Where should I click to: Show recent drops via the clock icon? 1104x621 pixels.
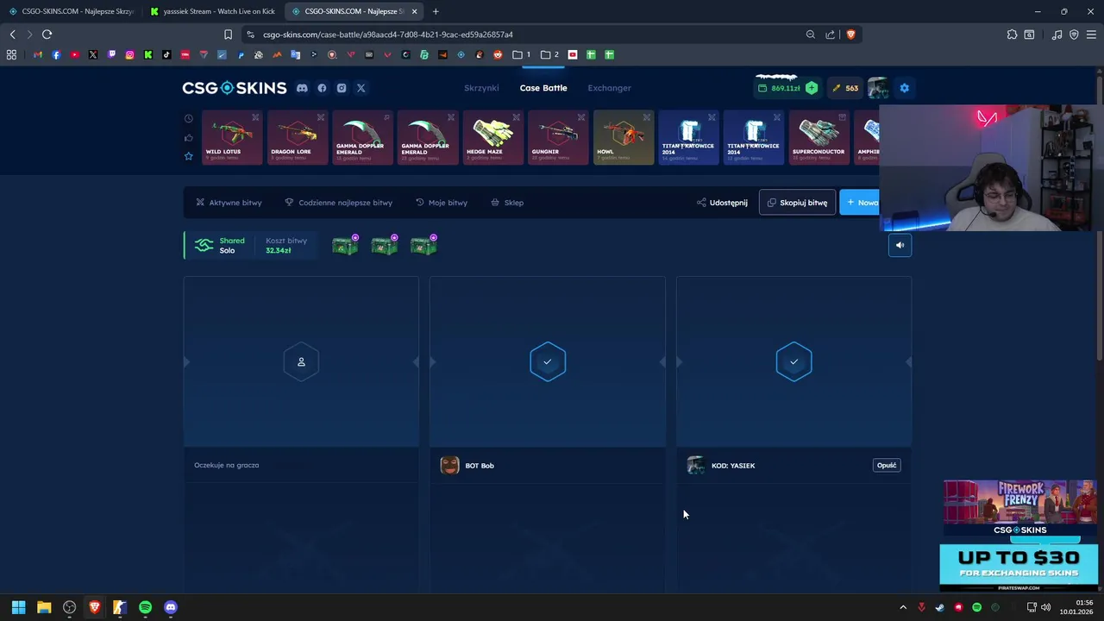(x=188, y=119)
